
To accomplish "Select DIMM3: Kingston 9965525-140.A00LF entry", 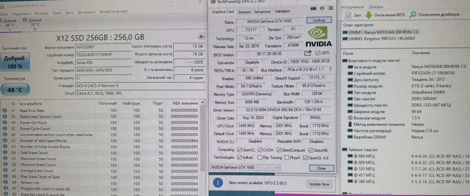I will pos(382,38).
